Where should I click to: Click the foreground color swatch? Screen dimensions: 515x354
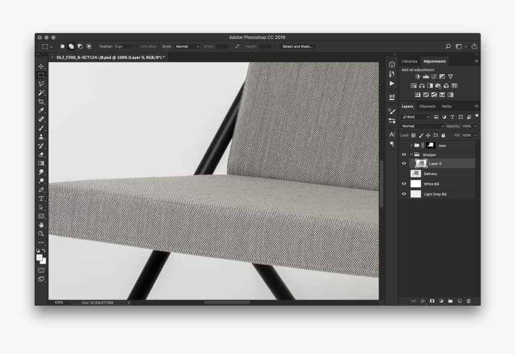pos(39,256)
